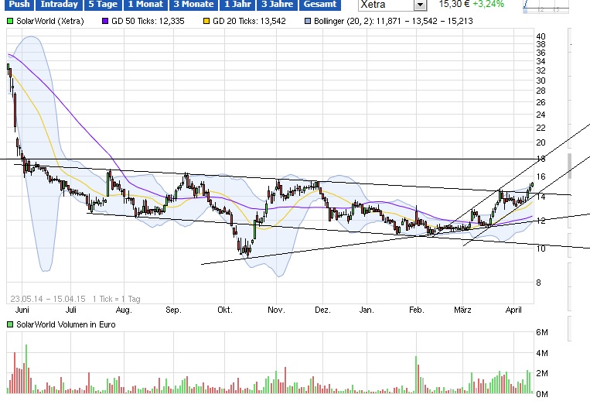This screenshot has width=590, height=401.
Task: Click the gray scrollbar handle at right edge
Action: pyautogui.click(x=570, y=166)
